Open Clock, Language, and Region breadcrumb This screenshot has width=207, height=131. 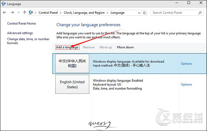click(x=84, y=13)
